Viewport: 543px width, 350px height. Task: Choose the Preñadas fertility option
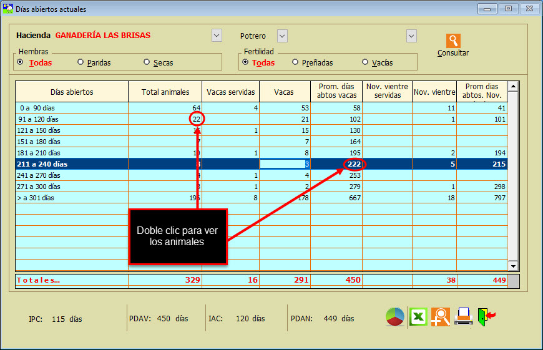(x=295, y=62)
